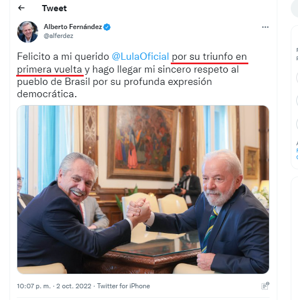The image size is (298, 300).
Task: Click the Twitter for iPhone source label
Action: point(123,286)
